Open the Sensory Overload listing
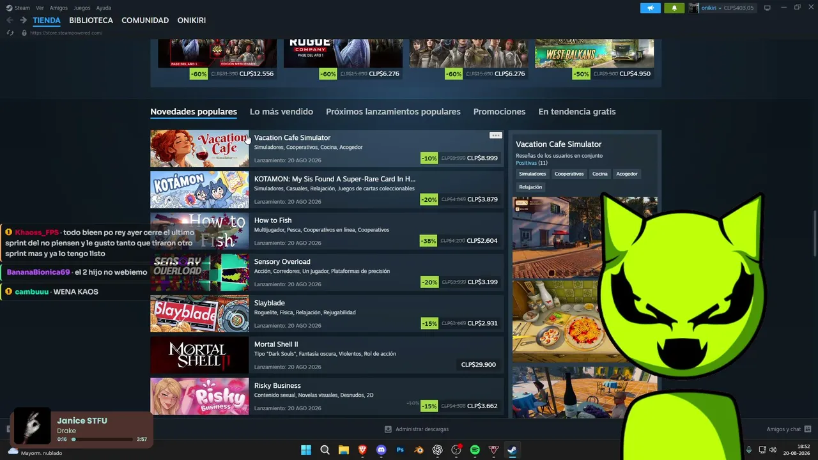This screenshot has width=818, height=460. click(x=327, y=272)
